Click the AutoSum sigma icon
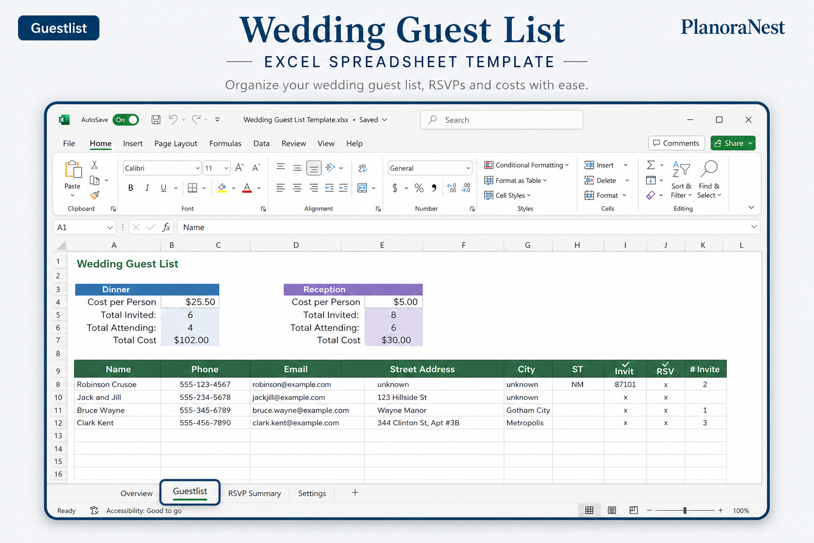The width and height of the screenshot is (814, 543). [651, 165]
